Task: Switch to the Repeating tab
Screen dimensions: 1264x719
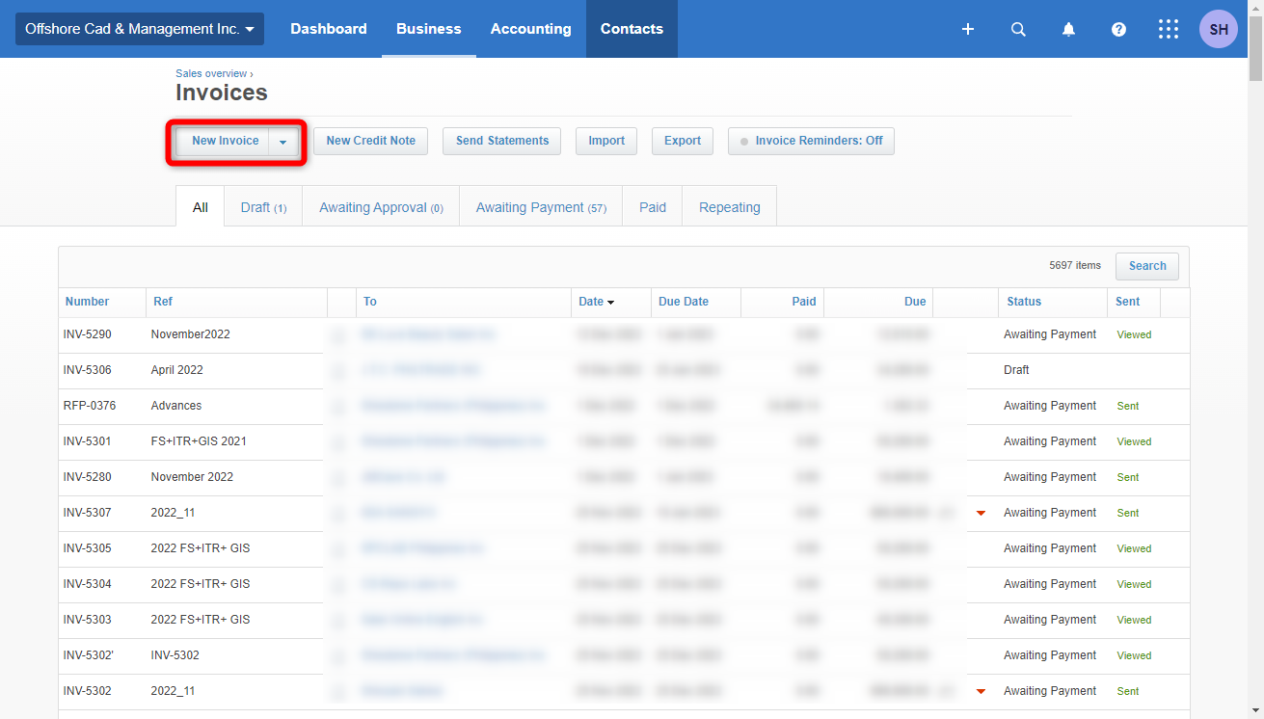Action: [730, 207]
